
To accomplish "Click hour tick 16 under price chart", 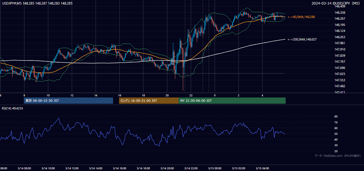I will click(x=119, y=95).
